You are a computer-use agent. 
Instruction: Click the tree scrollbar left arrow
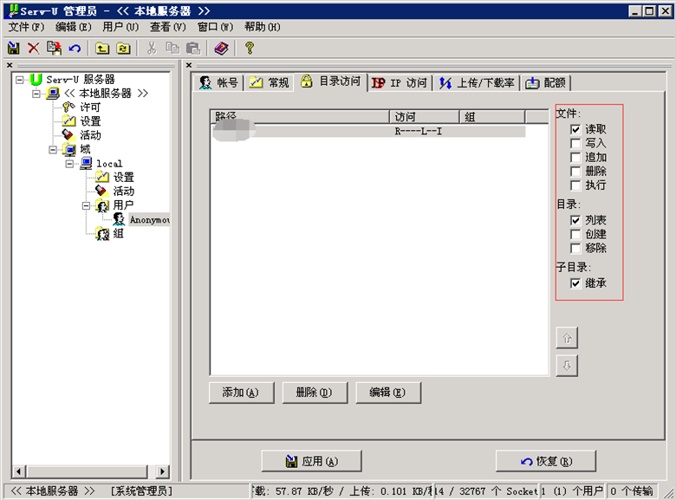click(x=18, y=471)
